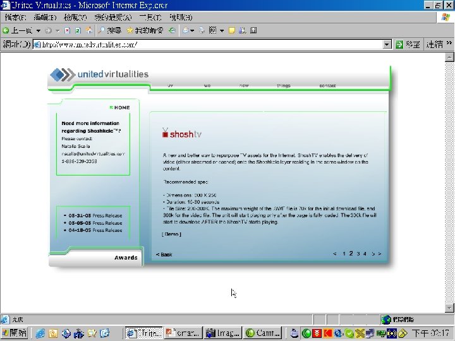
Task: Click the previous page '<' pager arrow
Action: pos(334,254)
